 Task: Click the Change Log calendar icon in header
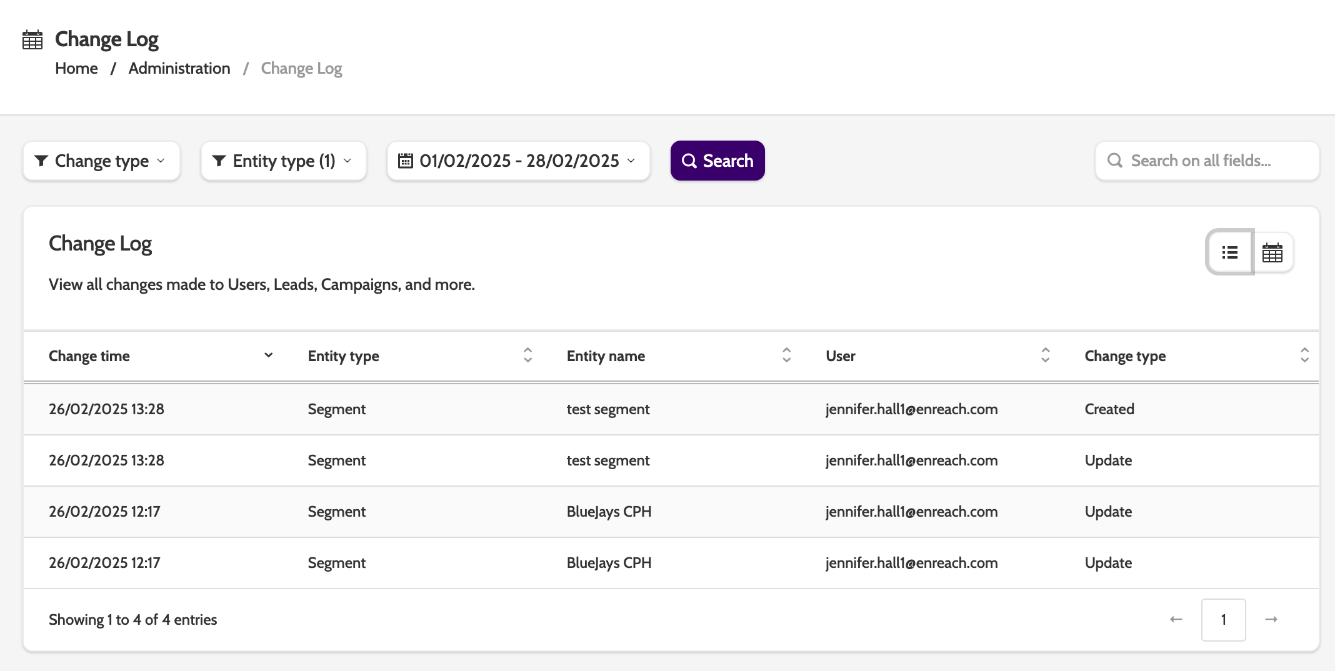[x=32, y=39]
